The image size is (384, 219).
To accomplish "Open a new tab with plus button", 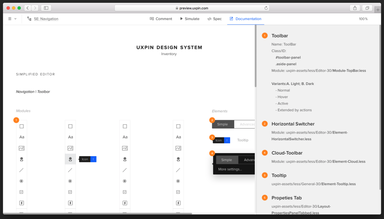I will [378, 10].
